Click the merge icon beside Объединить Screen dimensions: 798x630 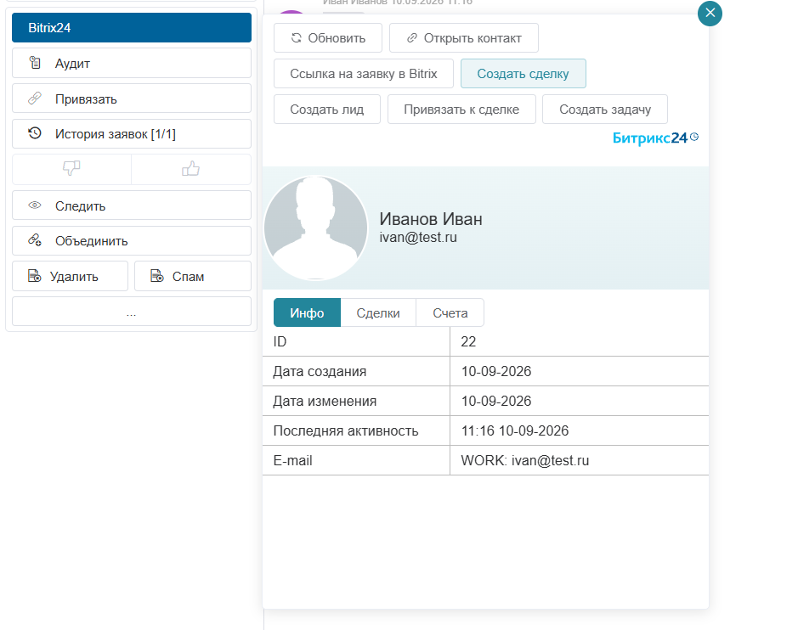35,240
